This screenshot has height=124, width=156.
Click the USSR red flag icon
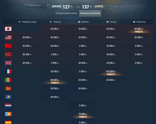(x=8, y=46)
